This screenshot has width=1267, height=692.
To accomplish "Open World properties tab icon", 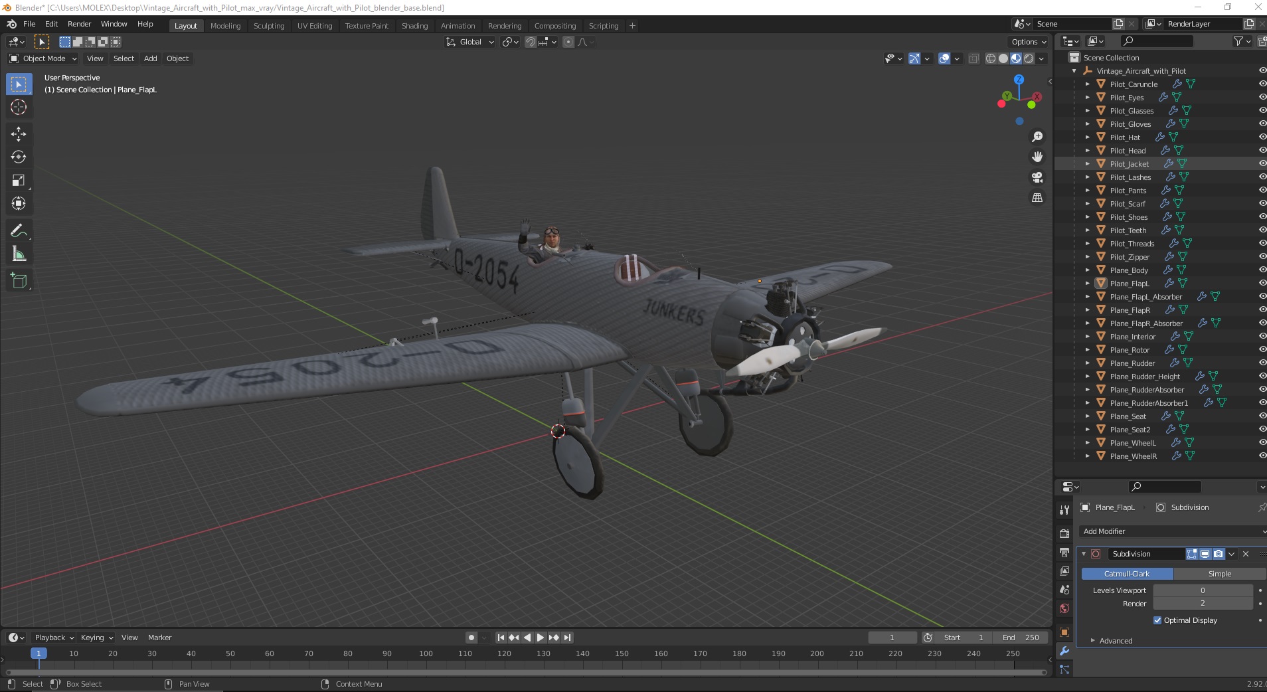I will [x=1064, y=608].
